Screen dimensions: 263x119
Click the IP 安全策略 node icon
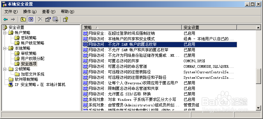11,85
